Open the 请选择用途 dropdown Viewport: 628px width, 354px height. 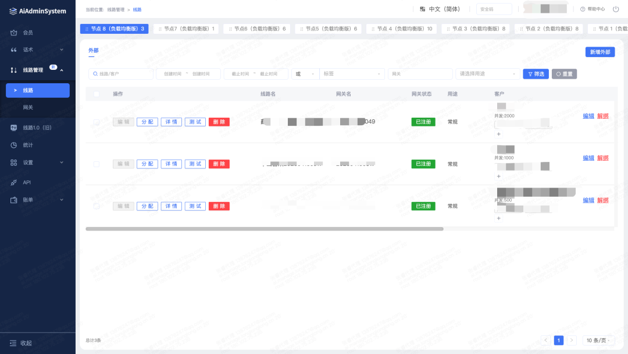487,74
